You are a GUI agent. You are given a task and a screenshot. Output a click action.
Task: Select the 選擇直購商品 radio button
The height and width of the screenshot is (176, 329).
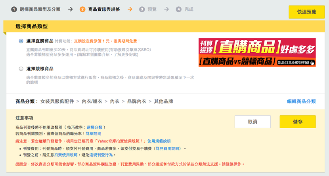(x=21, y=41)
